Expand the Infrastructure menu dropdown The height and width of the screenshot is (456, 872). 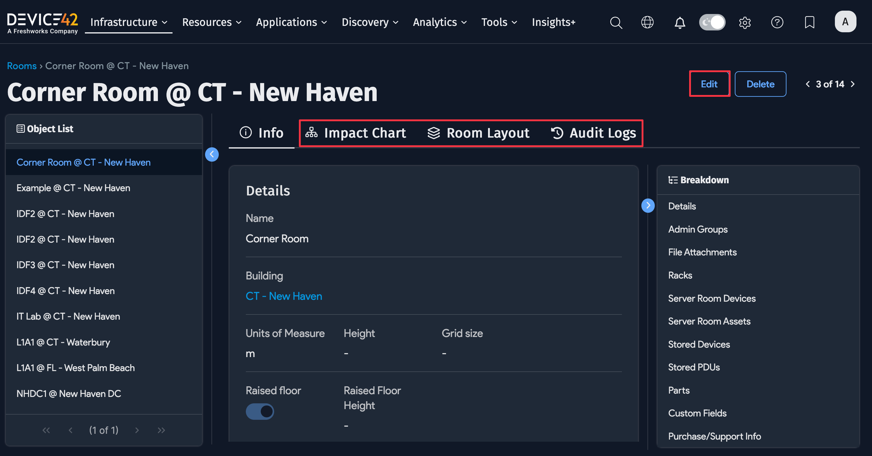[x=129, y=22]
